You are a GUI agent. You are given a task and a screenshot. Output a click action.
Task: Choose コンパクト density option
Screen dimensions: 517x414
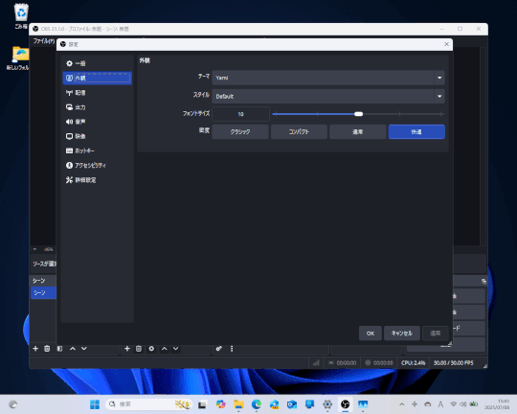click(x=299, y=131)
